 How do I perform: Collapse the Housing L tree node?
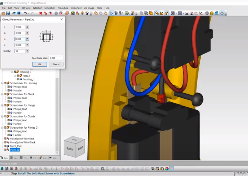tap(12, 72)
